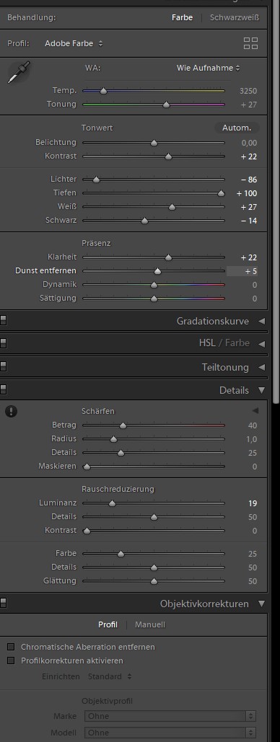The image size is (280, 742).
Task: Select the white balance eyedropper tool
Action: (19, 72)
